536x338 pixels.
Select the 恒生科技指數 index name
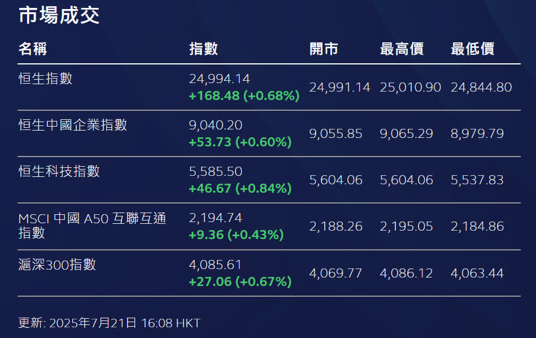point(59,171)
